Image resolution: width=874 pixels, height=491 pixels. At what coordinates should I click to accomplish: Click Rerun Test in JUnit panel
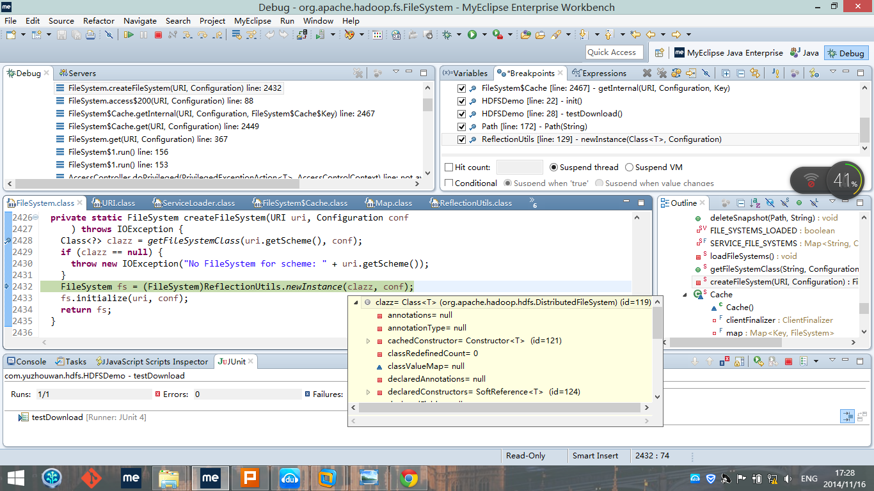(758, 362)
